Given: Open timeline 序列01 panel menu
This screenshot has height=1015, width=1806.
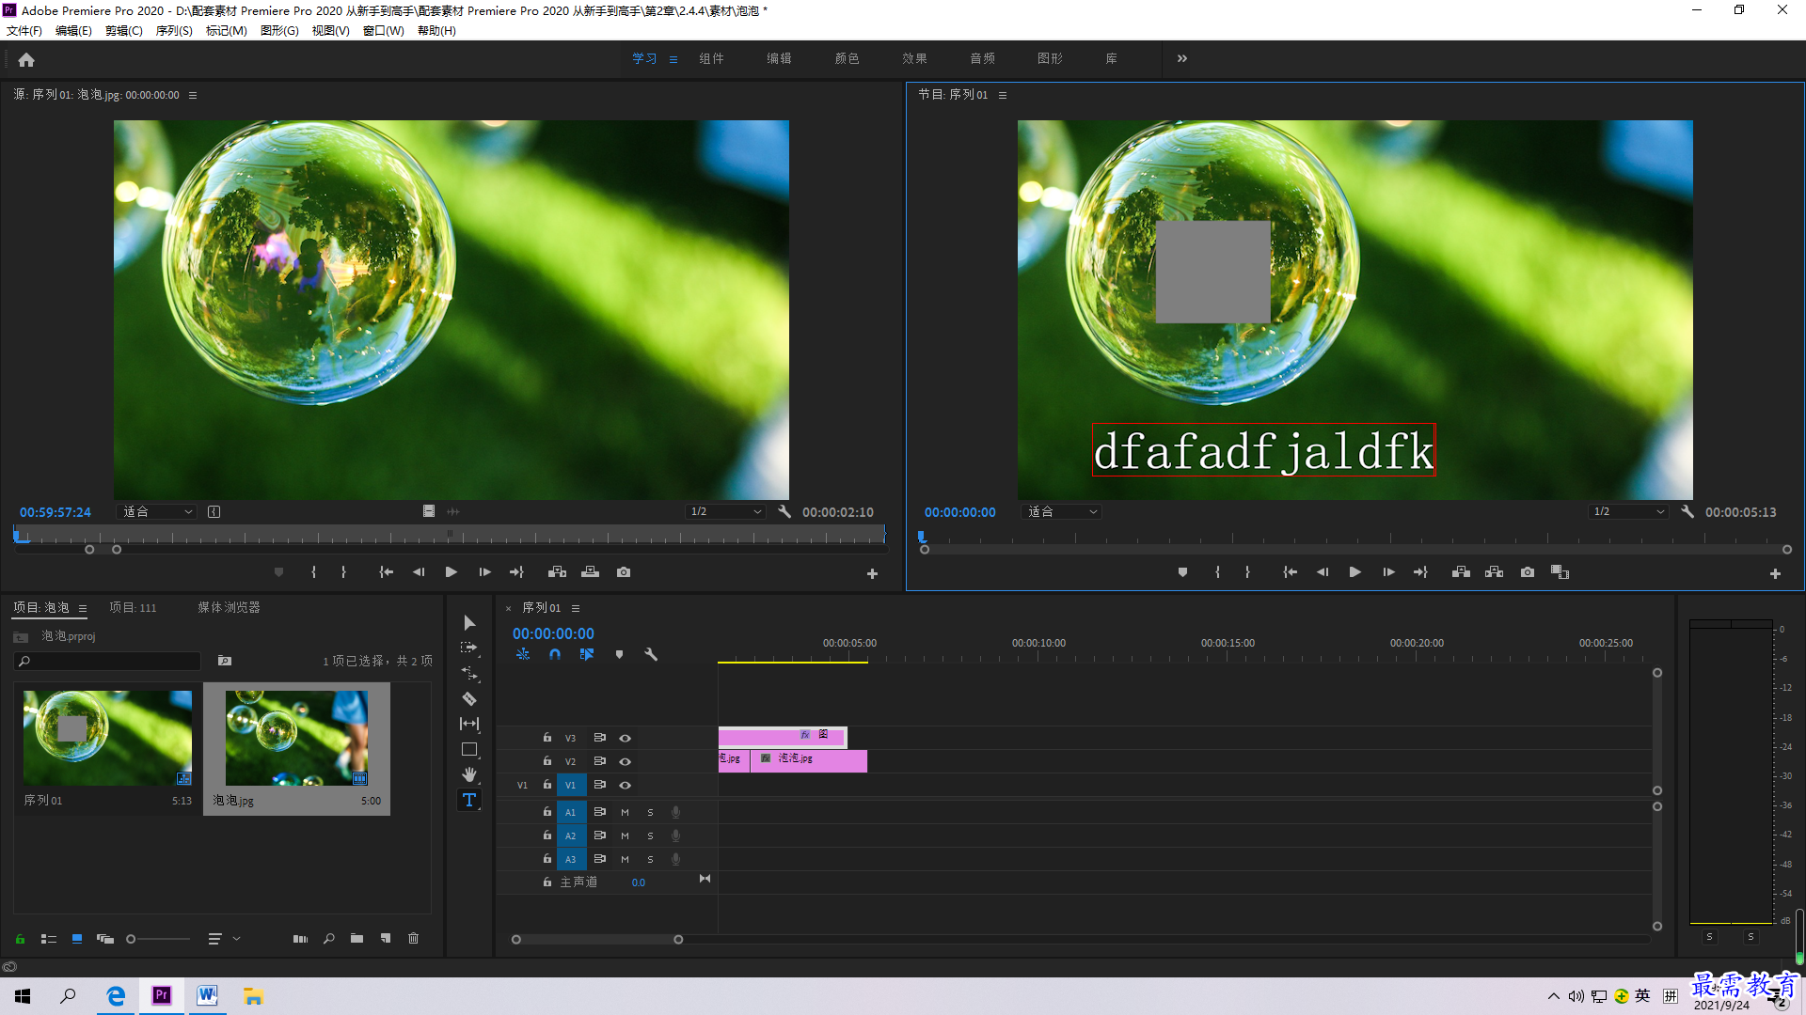Looking at the screenshot, I should pos(576,608).
